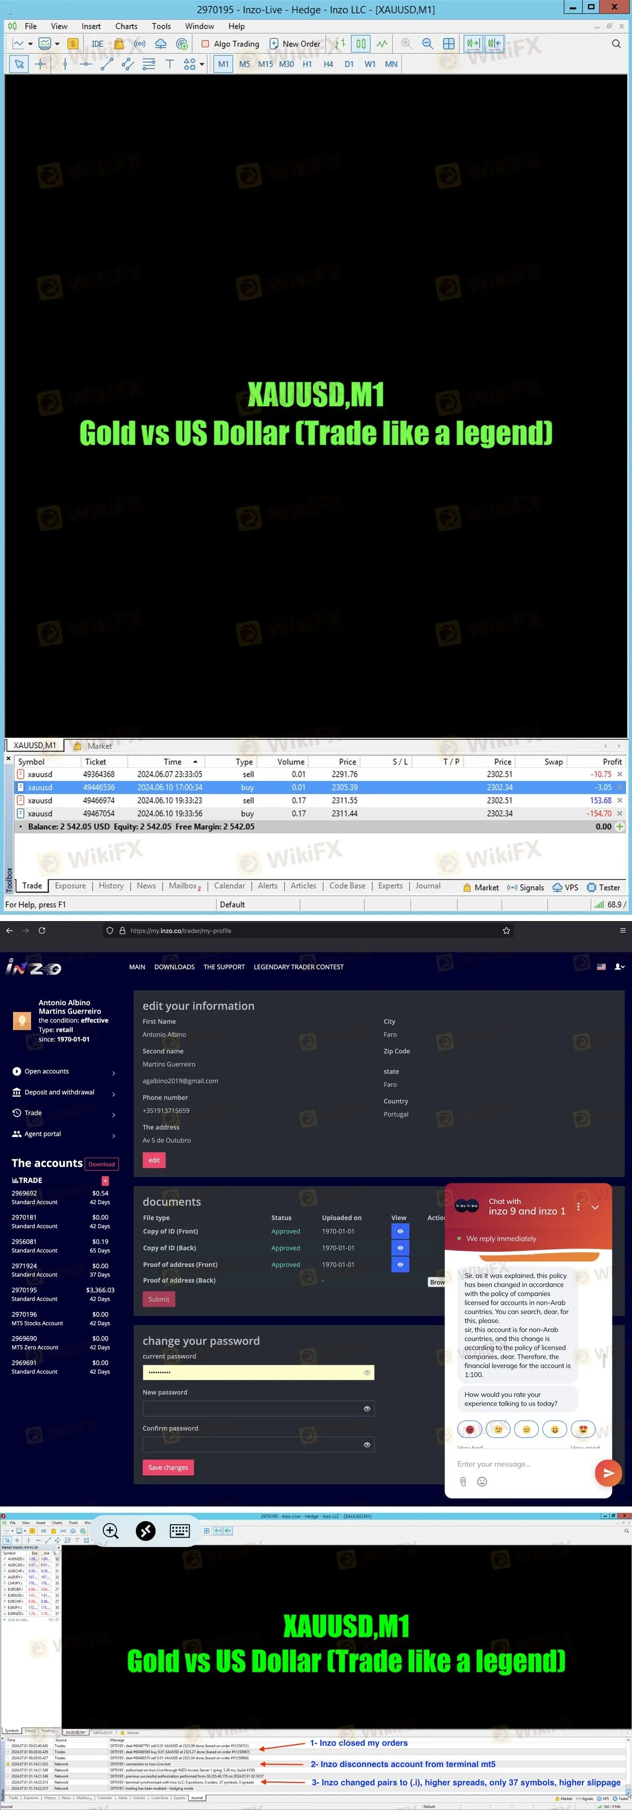Open the VPS cloud icon in toolbar
The width and height of the screenshot is (632, 1810).
pyautogui.click(x=160, y=44)
